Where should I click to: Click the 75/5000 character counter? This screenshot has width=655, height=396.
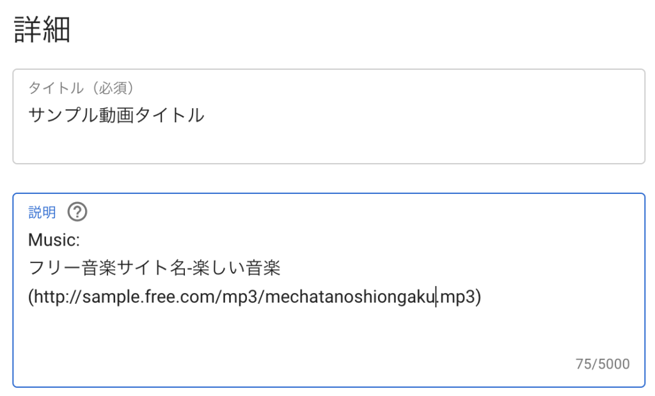click(603, 365)
